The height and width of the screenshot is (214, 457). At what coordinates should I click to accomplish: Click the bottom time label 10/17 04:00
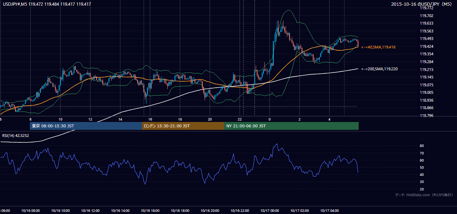pos(329,211)
